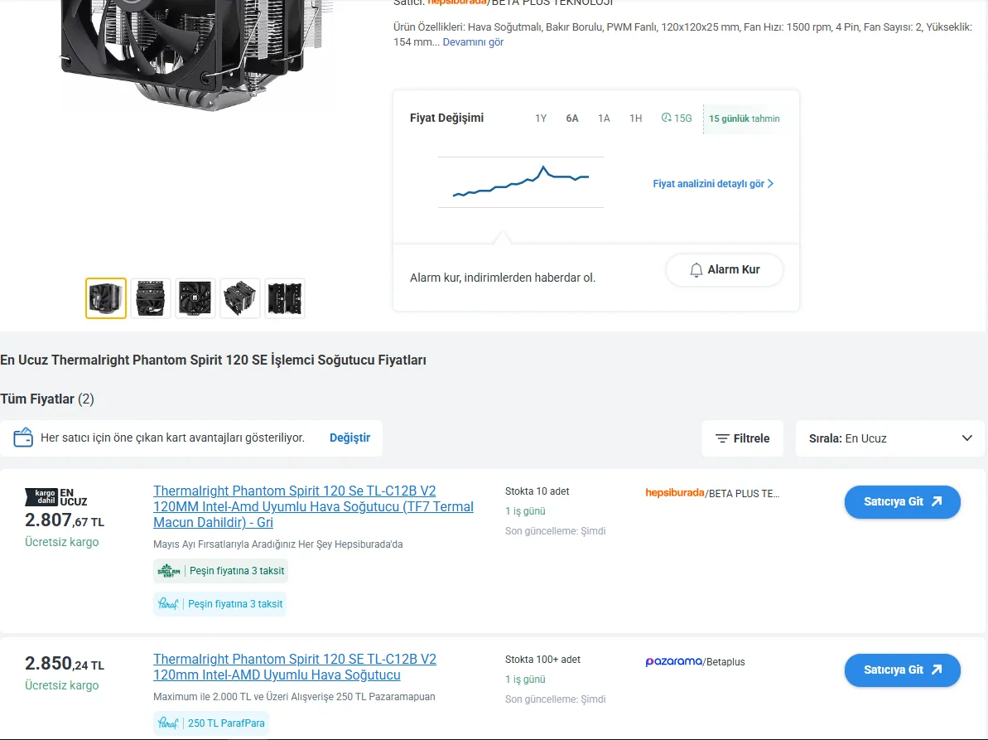Expand description with Devamını gör
Viewport: 988px width, 740px height.
point(473,42)
